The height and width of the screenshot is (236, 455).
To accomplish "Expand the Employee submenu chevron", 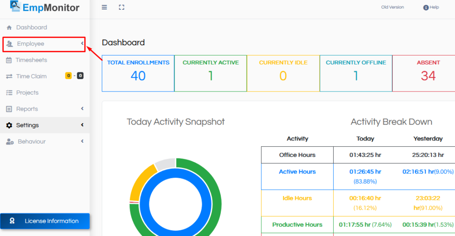I will 82,44.
